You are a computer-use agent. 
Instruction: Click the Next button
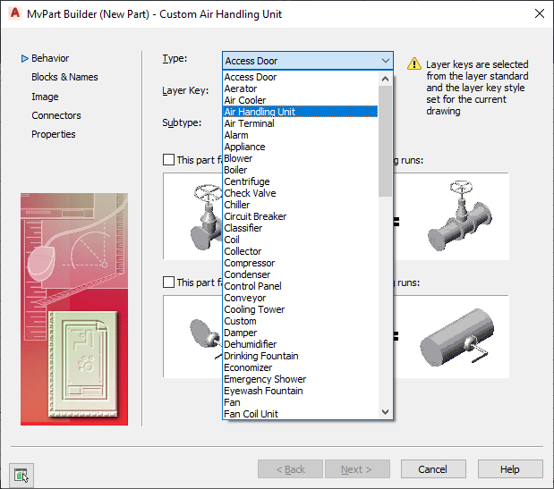pyautogui.click(x=357, y=469)
